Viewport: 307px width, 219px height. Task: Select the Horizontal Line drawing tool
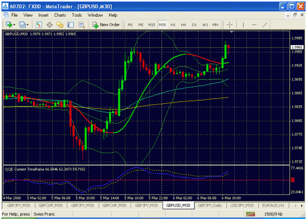(254, 25)
